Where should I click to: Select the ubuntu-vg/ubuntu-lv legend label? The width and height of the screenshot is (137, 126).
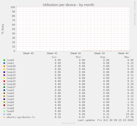tap(21, 117)
